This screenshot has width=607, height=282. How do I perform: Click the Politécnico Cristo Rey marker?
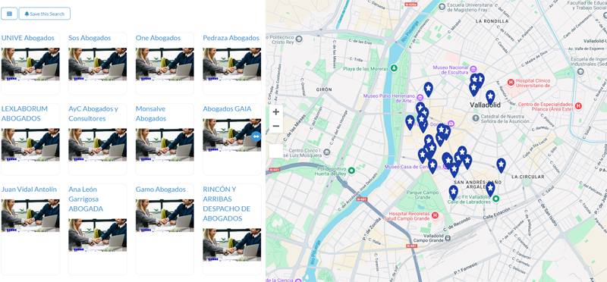tap(299, 39)
